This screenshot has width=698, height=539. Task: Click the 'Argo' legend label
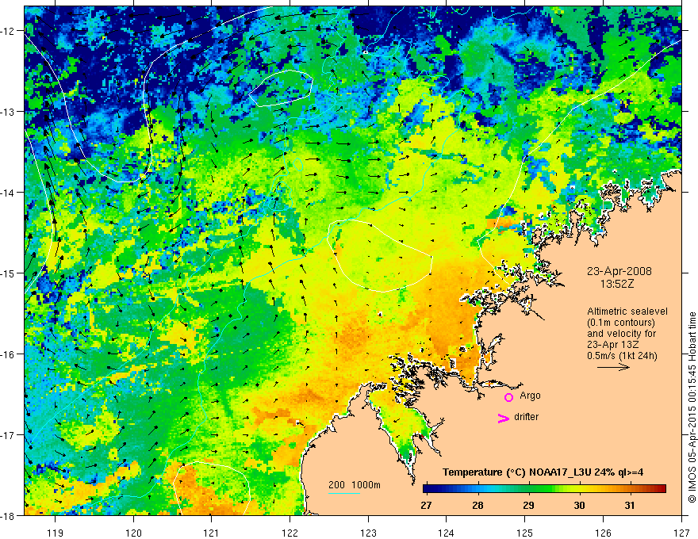click(530, 396)
